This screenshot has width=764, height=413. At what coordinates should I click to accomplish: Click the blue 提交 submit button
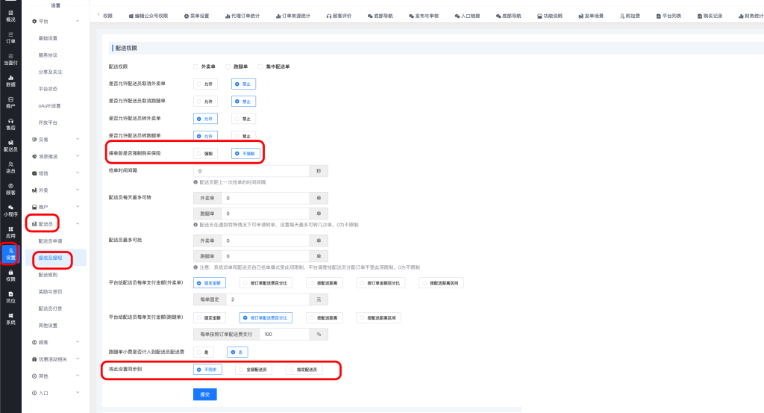point(204,394)
